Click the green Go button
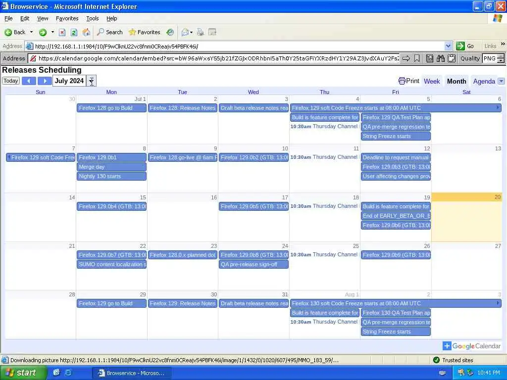The width and height of the screenshot is (507, 380). [x=465, y=46]
